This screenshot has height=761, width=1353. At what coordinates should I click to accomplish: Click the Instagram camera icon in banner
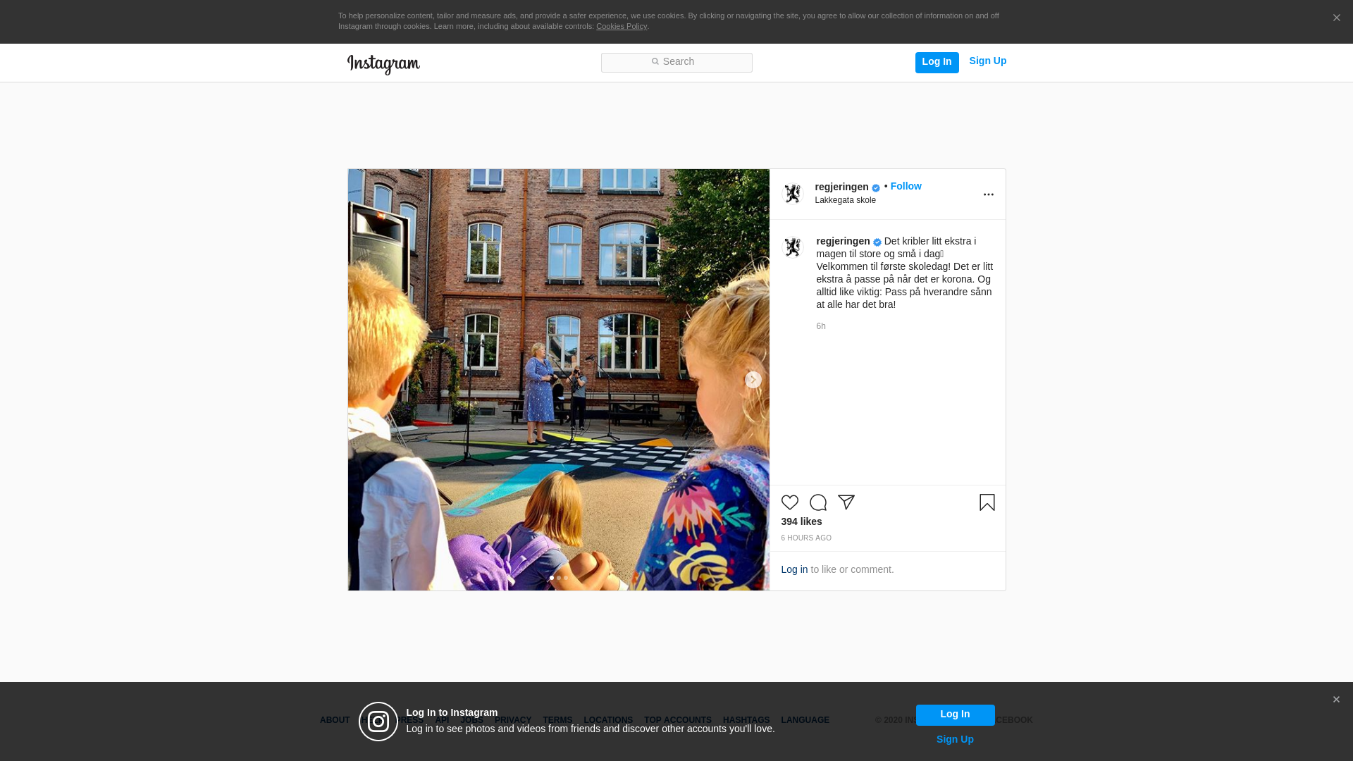(378, 722)
